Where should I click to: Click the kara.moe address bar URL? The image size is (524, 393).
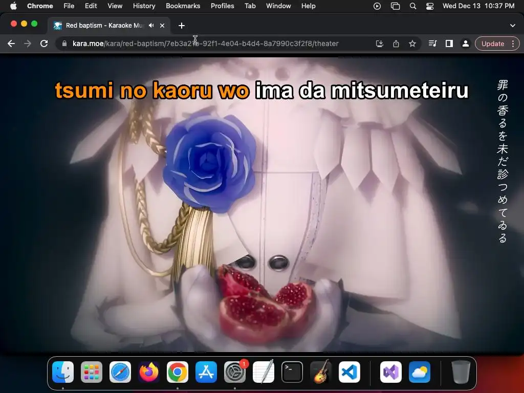click(x=206, y=44)
